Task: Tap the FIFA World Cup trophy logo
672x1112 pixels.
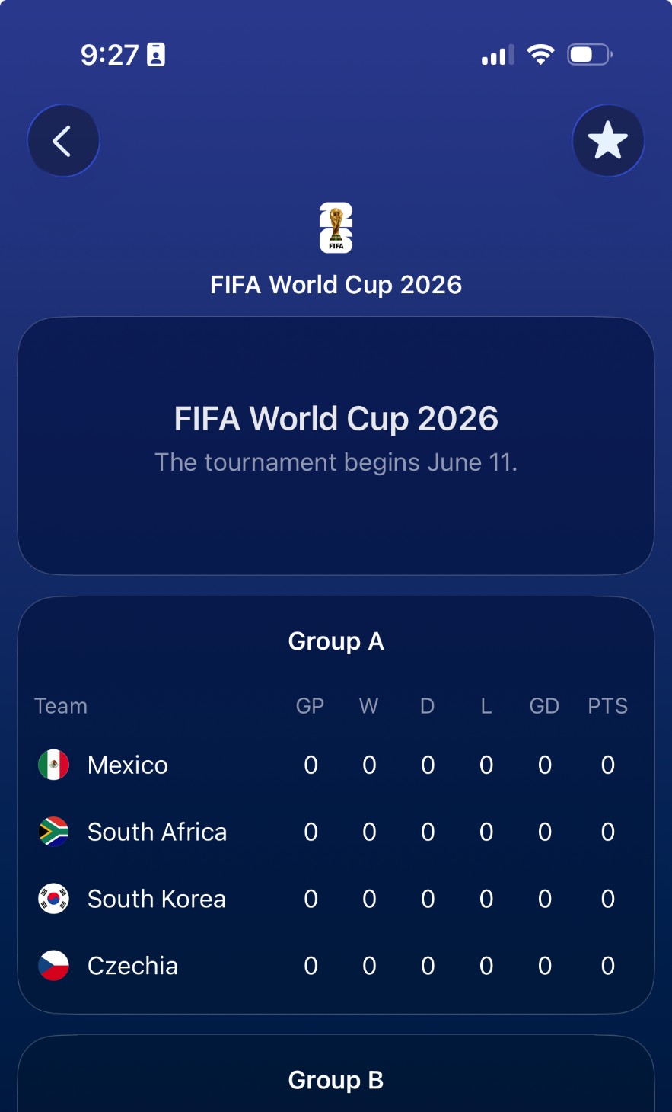Action: [x=336, y=227]
